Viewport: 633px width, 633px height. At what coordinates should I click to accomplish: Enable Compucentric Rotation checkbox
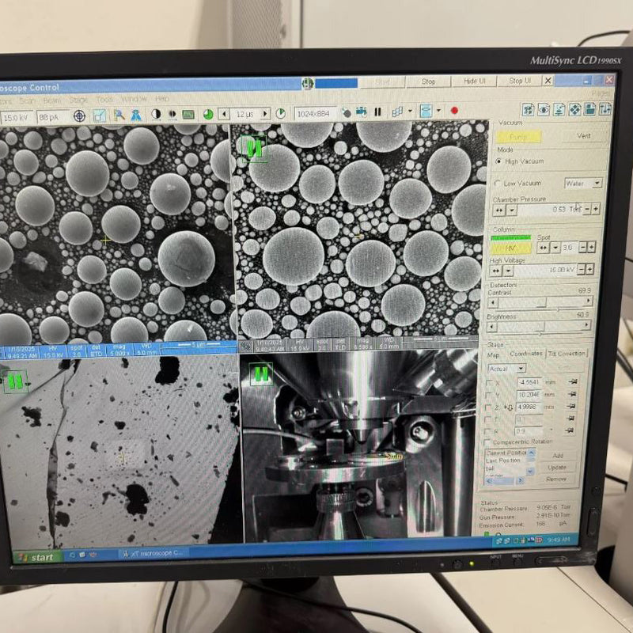pyautogui.click(x=487, y=442)
